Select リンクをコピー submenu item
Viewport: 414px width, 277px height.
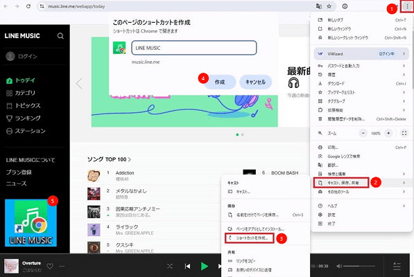(x=266, y=261)
